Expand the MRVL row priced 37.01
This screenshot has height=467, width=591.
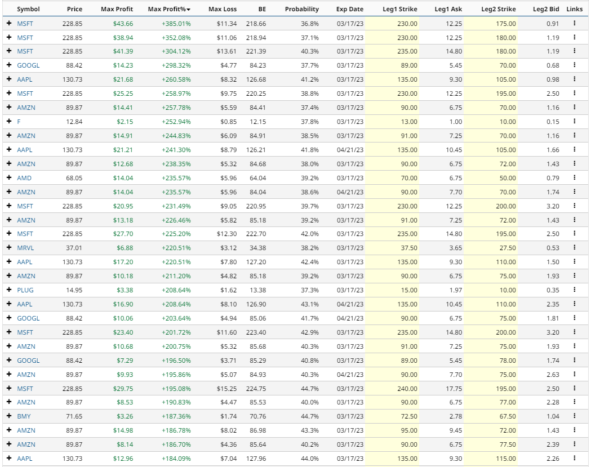click(x=9, y=248)
